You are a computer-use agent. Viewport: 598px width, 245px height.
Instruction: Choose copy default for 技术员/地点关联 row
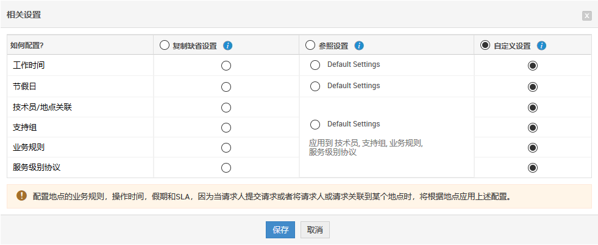[226, 108]
